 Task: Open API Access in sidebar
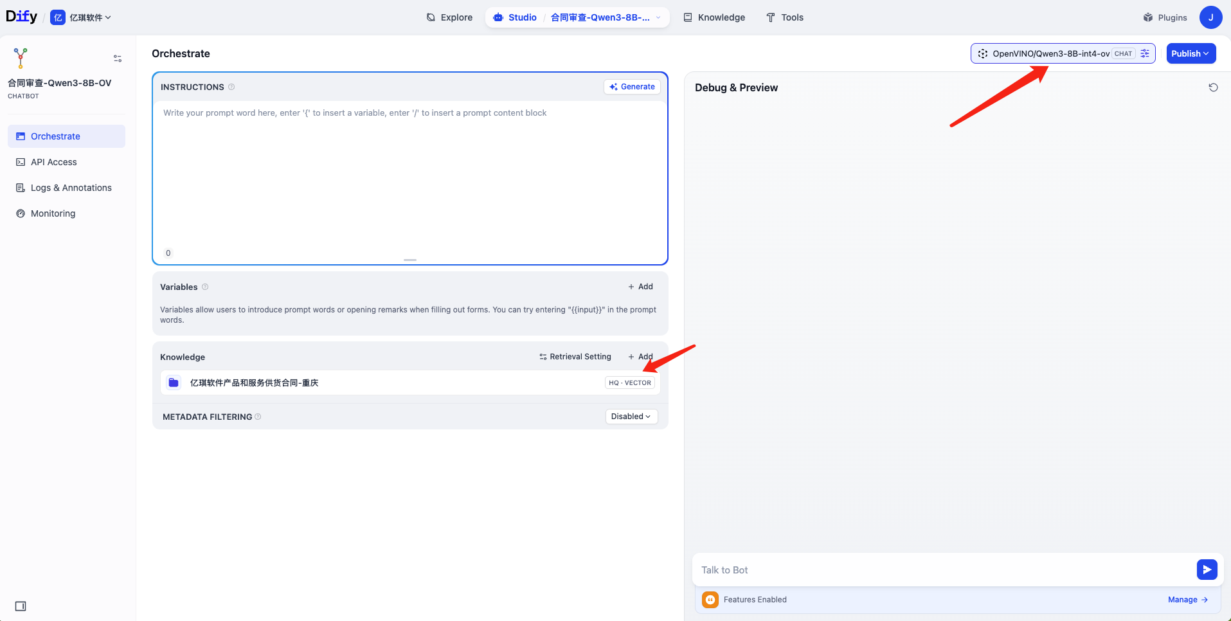[54, 162]
